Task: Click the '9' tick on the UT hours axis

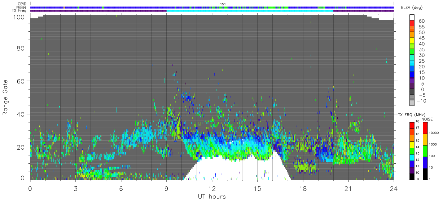Action: tap(167, 188)
